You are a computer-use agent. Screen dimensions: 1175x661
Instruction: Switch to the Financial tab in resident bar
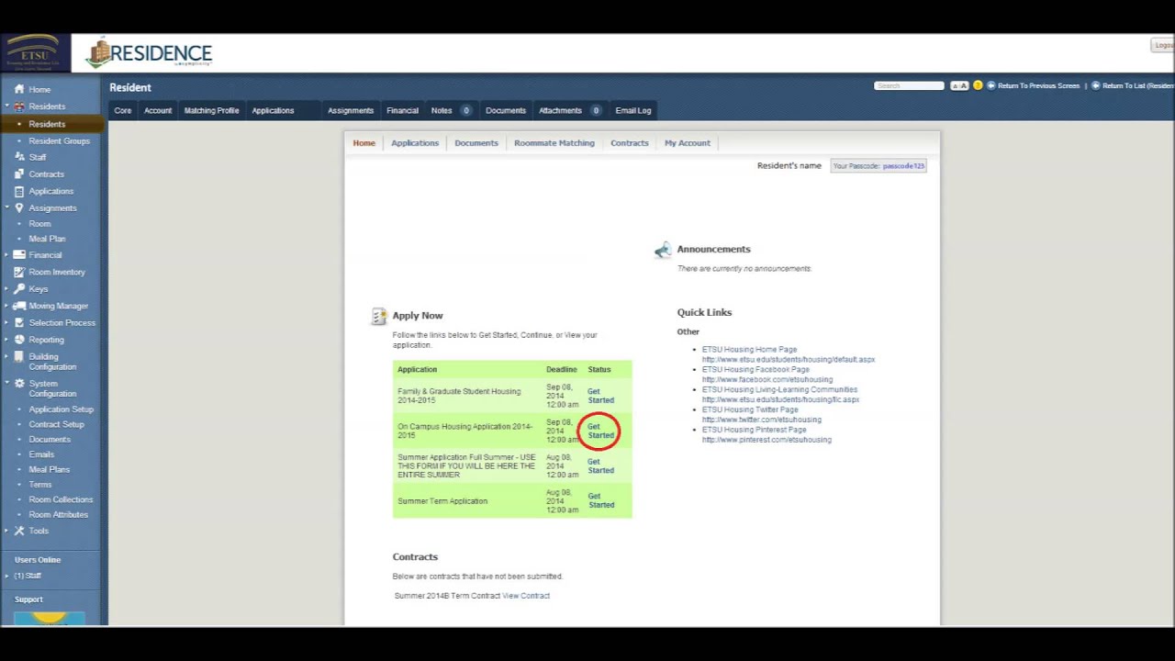(402, 110)
